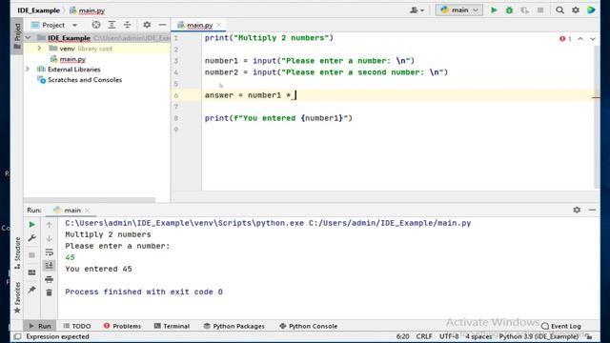Collapse the IDE_Example root folder

28,38
